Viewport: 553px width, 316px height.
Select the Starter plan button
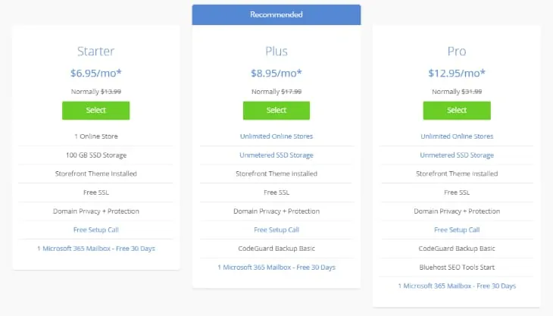coord(95,111)
